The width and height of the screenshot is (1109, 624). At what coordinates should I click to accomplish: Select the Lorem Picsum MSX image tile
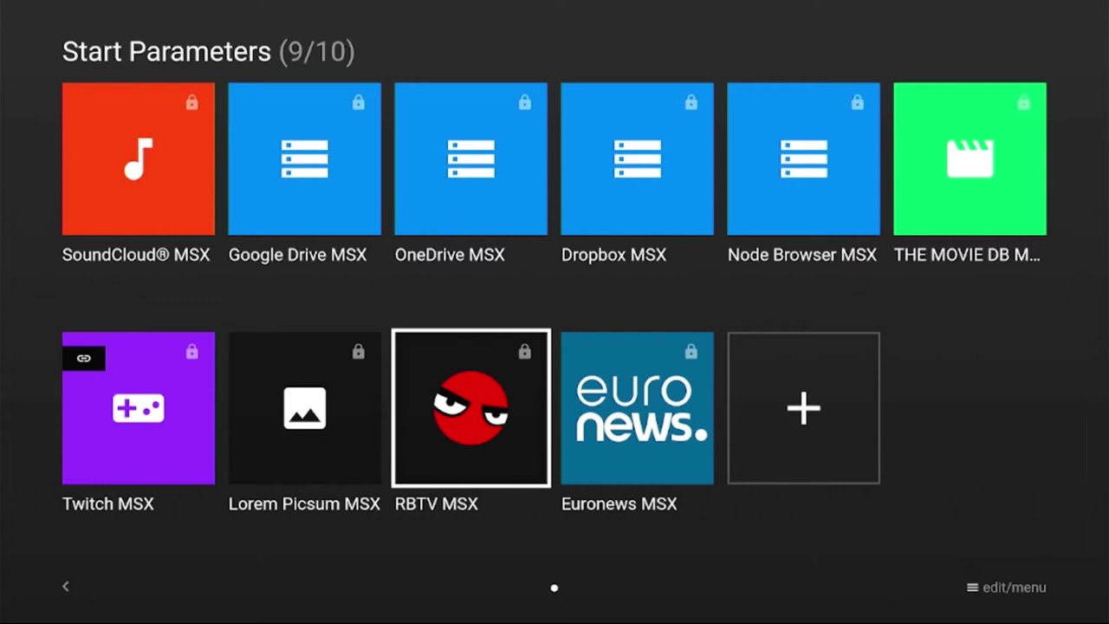[x=305, y=408]
